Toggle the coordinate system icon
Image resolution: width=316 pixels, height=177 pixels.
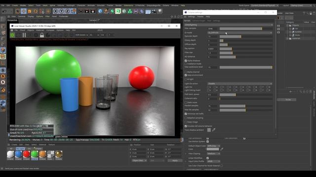point(74,11)
